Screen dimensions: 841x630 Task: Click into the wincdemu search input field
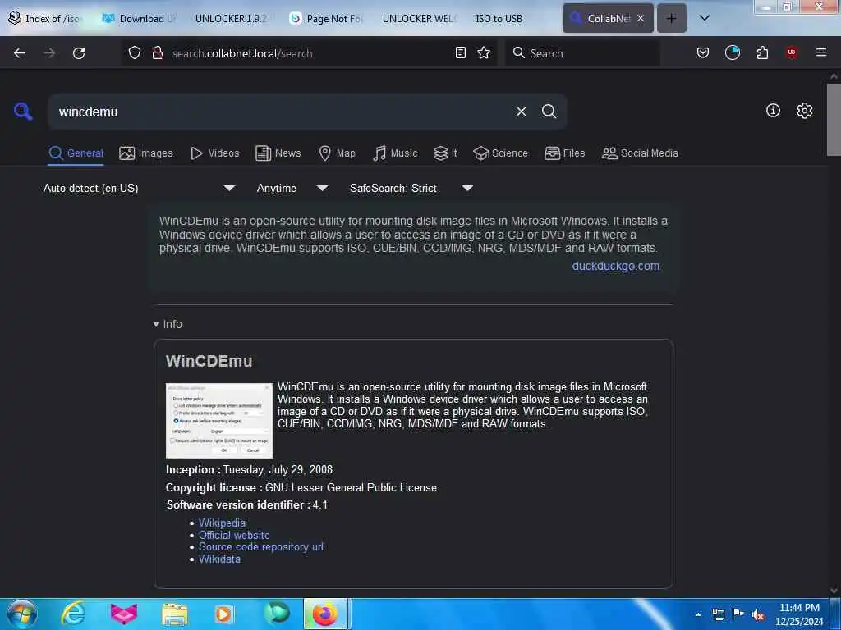tap(282, 112)
